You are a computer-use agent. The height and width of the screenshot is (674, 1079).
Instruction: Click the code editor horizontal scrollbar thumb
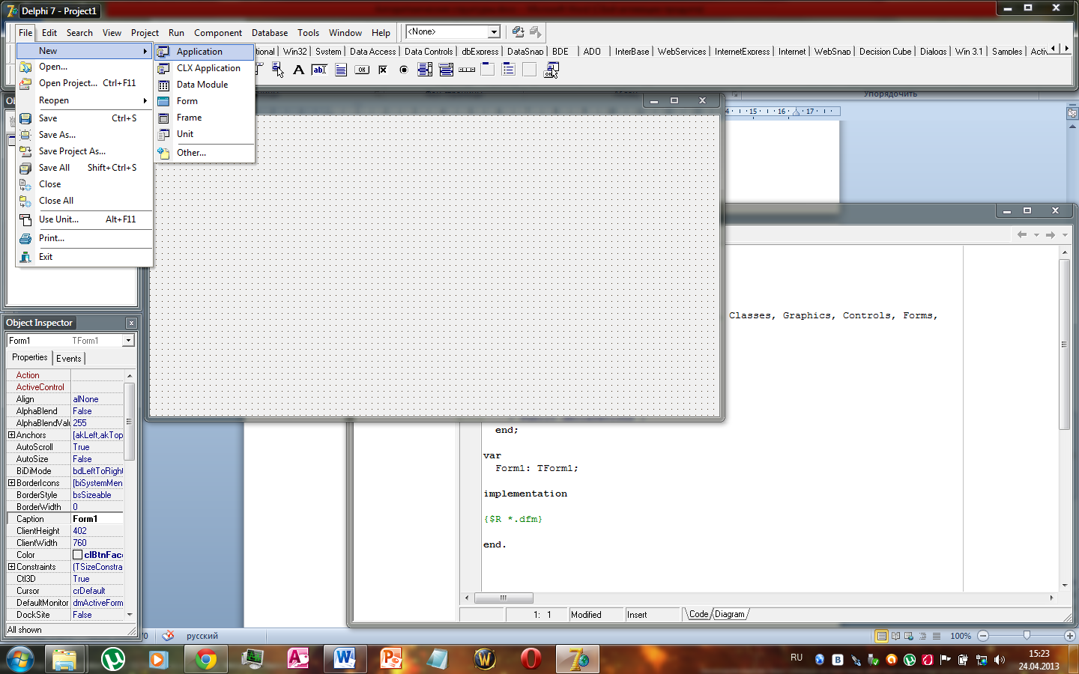click(x=504, y=598)
